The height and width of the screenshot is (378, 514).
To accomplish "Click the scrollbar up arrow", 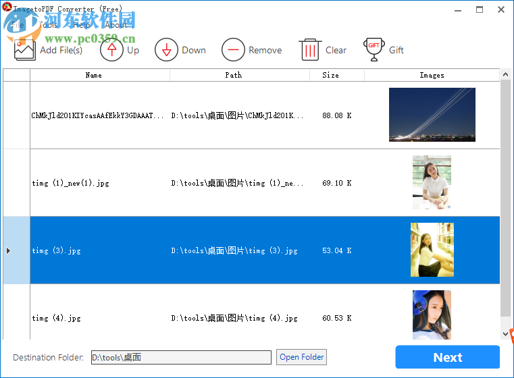I will click(x=505, y=75).
